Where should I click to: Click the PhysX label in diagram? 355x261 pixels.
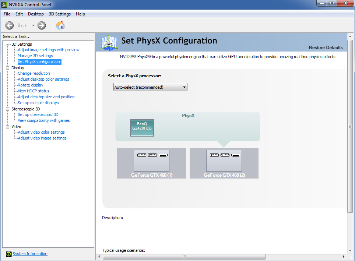coord(188,116)
